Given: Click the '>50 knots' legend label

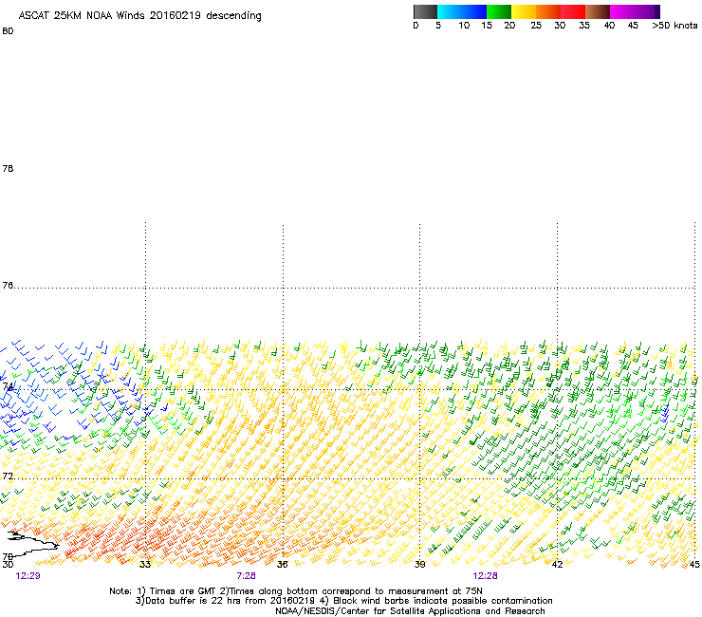Looking at the screenshot, I should pyautogui.click(x=674, y=26).
